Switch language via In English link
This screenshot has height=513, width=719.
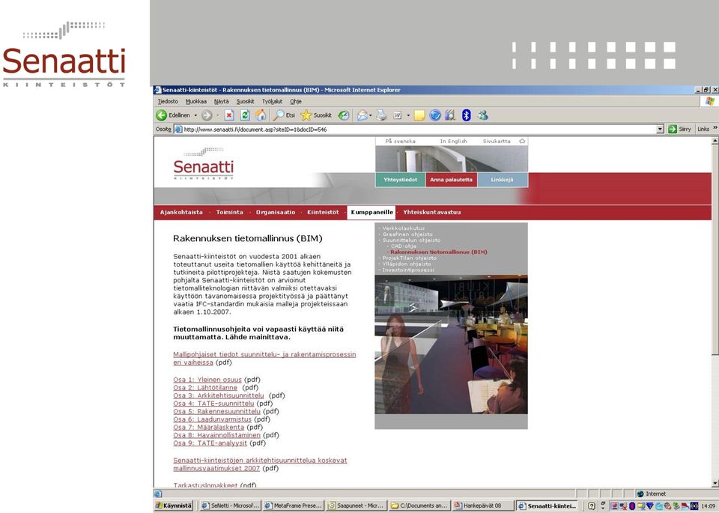point(454,142)
